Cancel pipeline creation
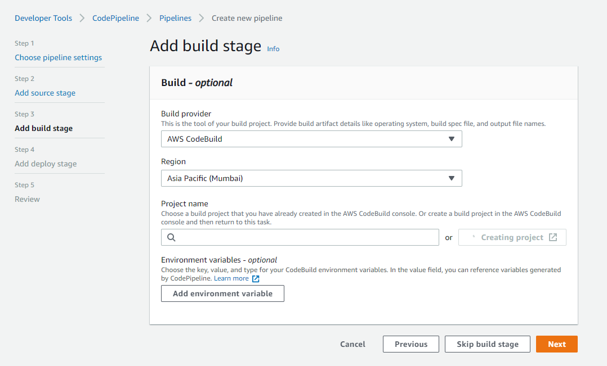 352,344
